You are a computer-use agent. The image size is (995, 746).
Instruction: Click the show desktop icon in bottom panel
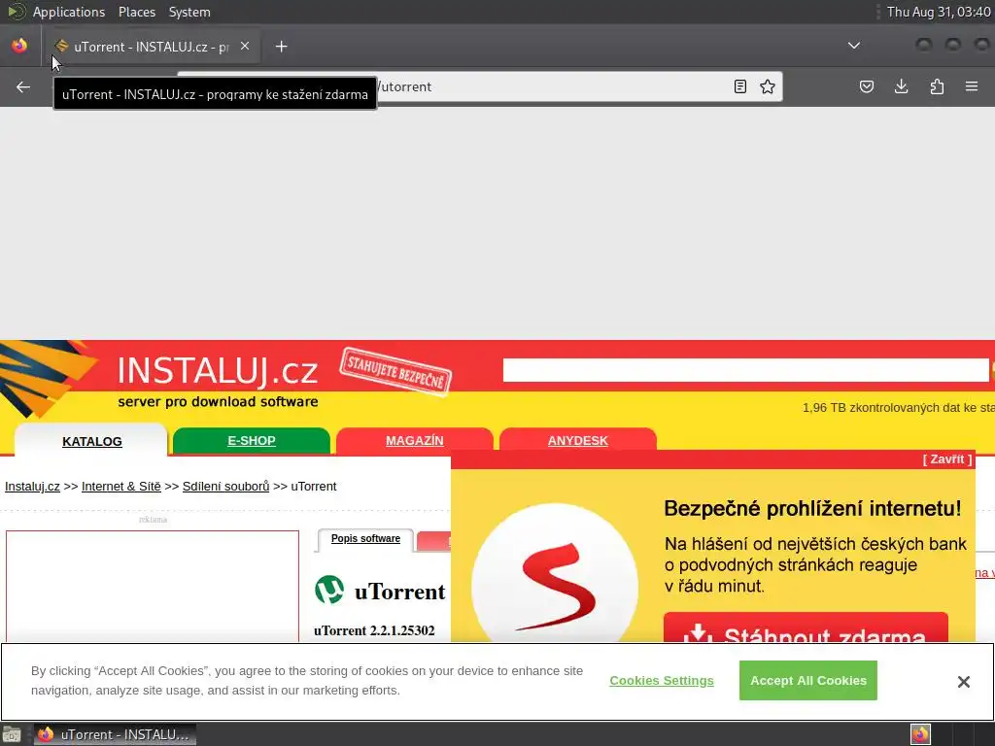click(x=12, y=734)
